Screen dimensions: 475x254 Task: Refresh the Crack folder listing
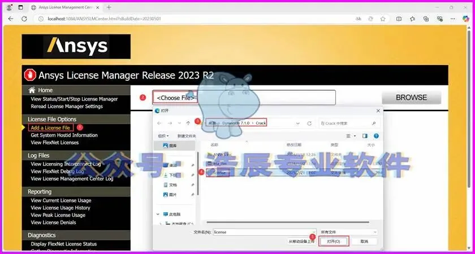coord(309,124)
